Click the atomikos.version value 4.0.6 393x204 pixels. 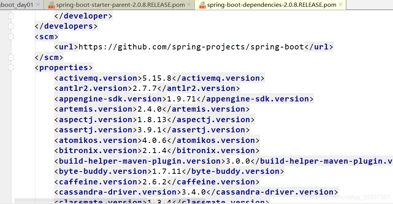(x=155, y=141)
